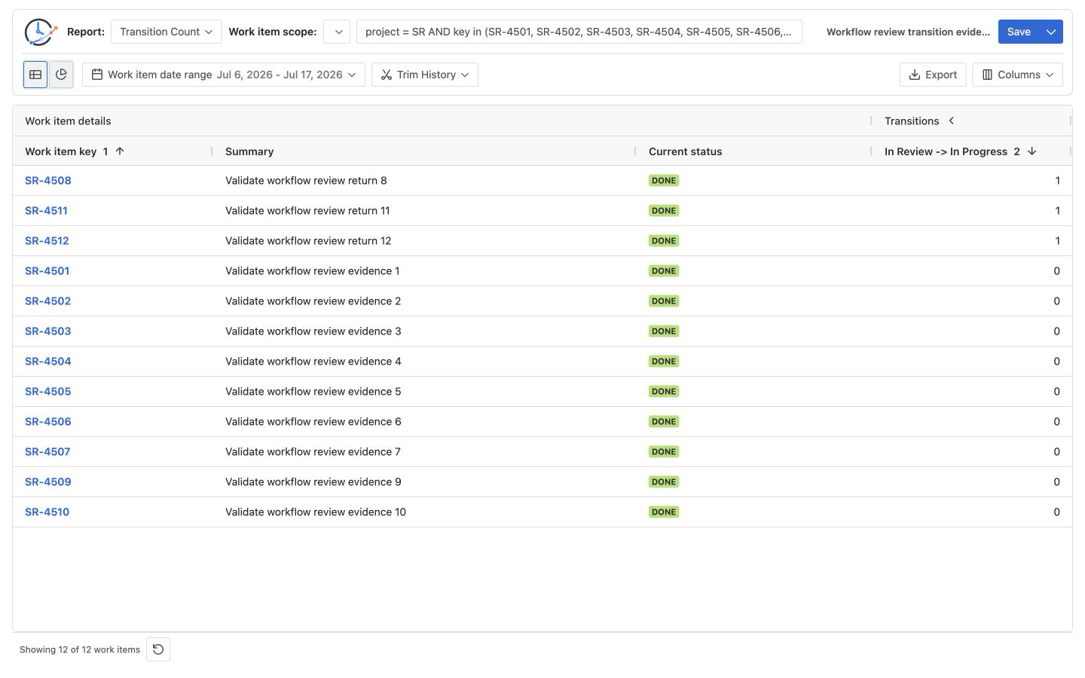Open the Columns dropdown

1018,75
